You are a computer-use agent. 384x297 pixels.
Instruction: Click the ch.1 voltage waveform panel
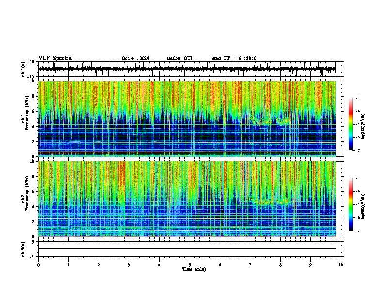tap(191, 69)
